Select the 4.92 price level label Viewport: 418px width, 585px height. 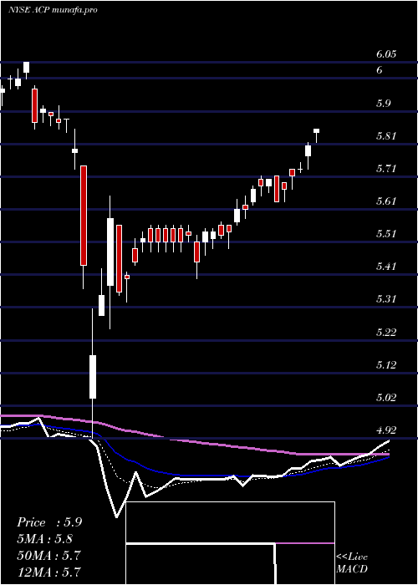click(386, 430)
